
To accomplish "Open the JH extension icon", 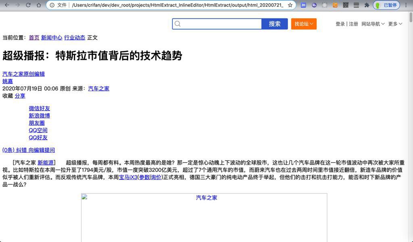I will [x=303, y=5].
